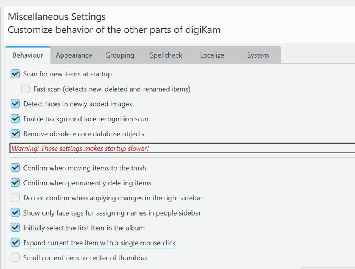Disable Expand current tree item with single click
The height and width of the screenshot is (269, 355).
pos(15,243)
